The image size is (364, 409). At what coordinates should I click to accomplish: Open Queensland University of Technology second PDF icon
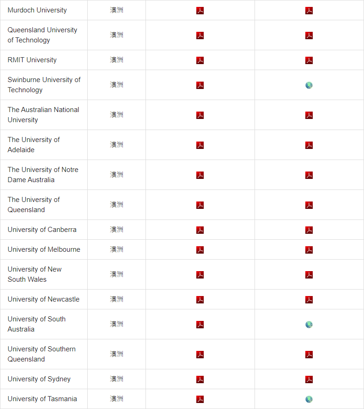pyautogui.click(x=309, y=35)
